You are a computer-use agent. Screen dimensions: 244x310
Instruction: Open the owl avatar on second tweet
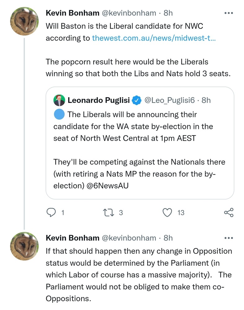coord(24,246)
